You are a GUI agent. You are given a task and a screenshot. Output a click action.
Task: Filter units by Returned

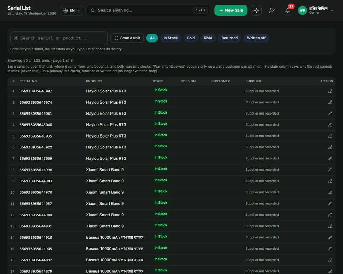point(229,38)
